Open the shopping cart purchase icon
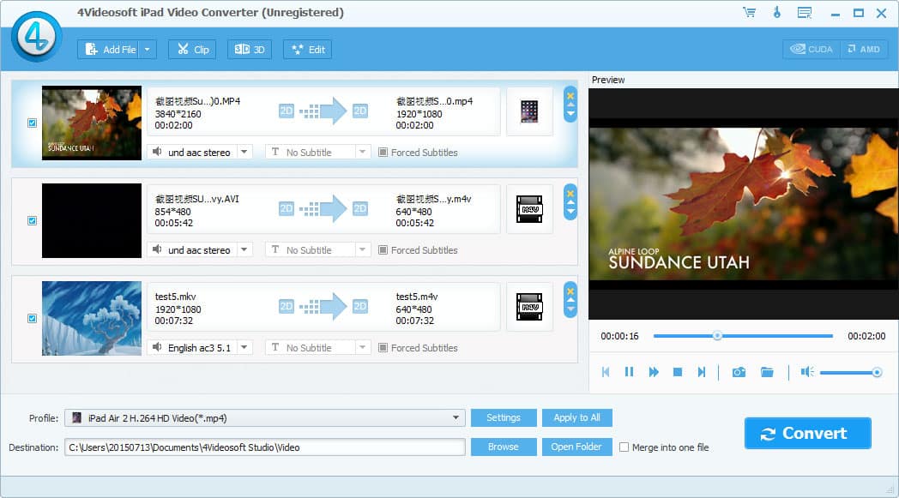 coord(749,12)
